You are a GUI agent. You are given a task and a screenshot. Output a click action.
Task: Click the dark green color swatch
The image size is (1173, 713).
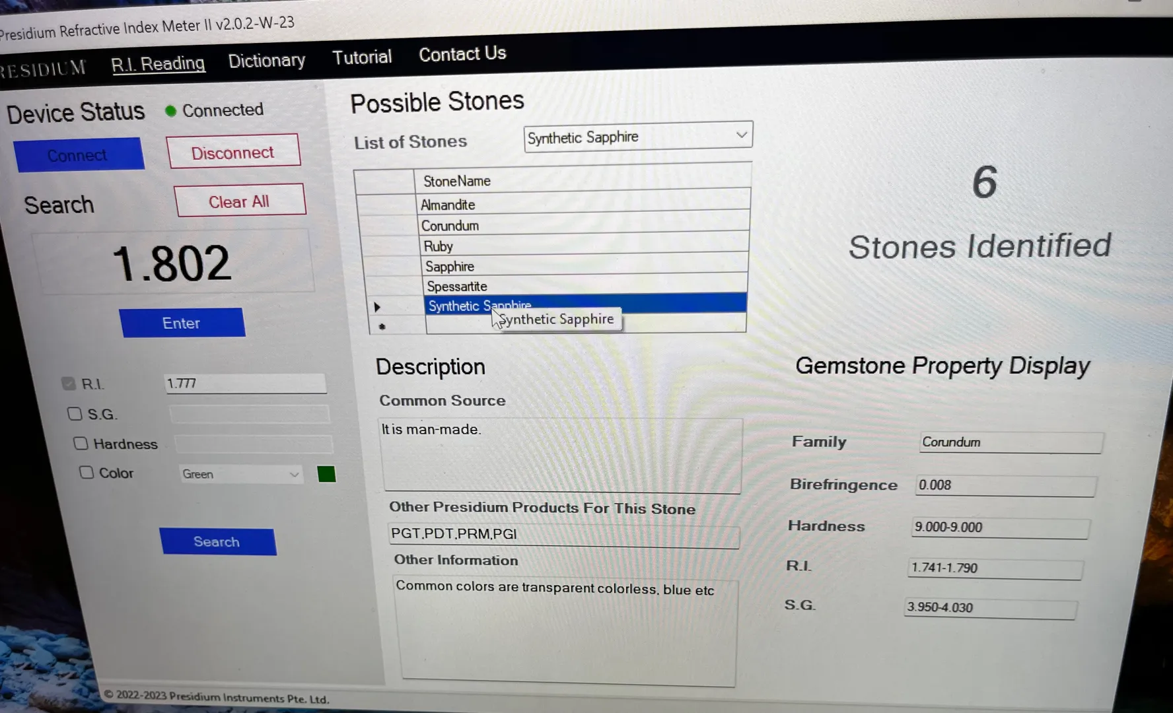click(326, 474)
